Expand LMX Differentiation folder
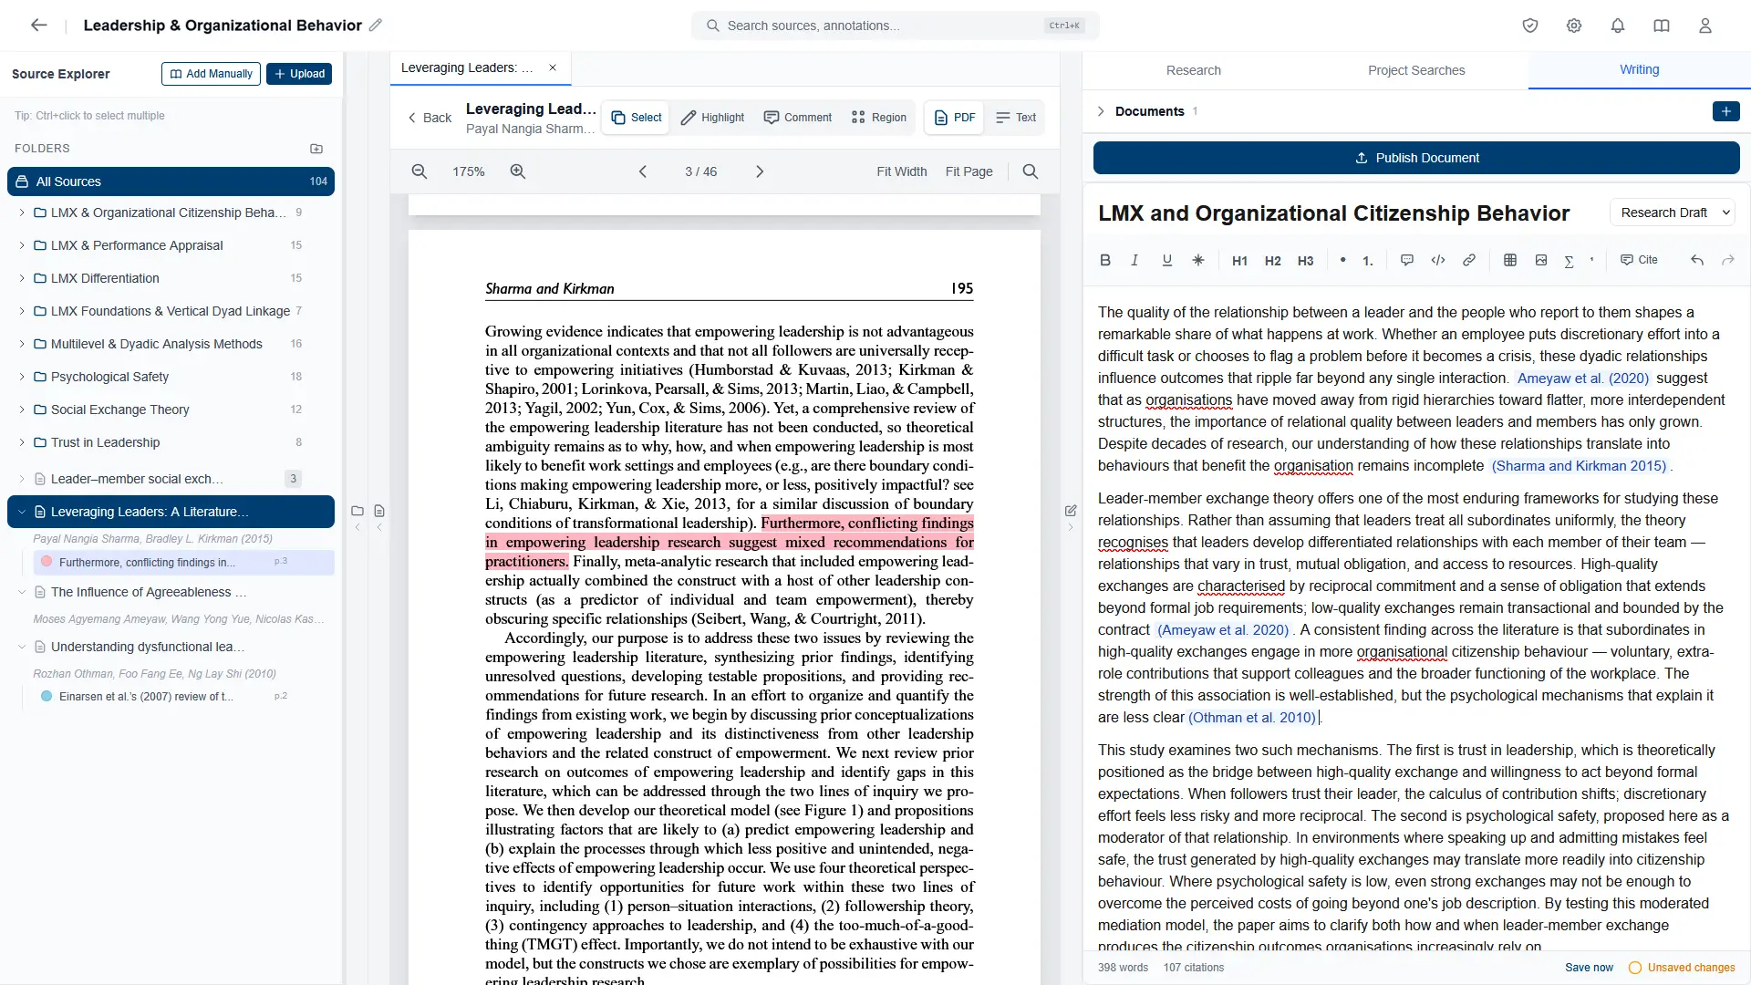The image size is (1751, 985). pyautogui.click(x=22, y=278)
